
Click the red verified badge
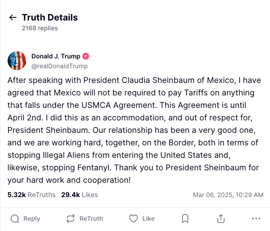[x=86, y=57]
